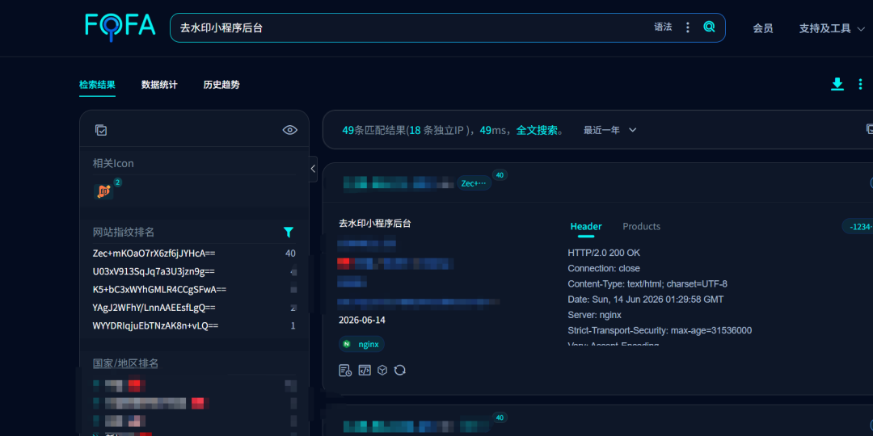Expand the 支持及工具 dropdown menu
The width and height of the screenshot is (873, 436).
[x=832, y=28]
